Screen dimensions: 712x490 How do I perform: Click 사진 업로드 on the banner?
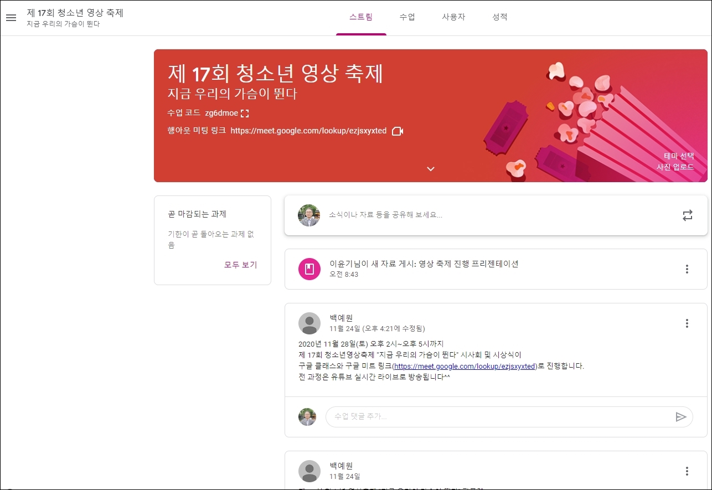[675, 167]
